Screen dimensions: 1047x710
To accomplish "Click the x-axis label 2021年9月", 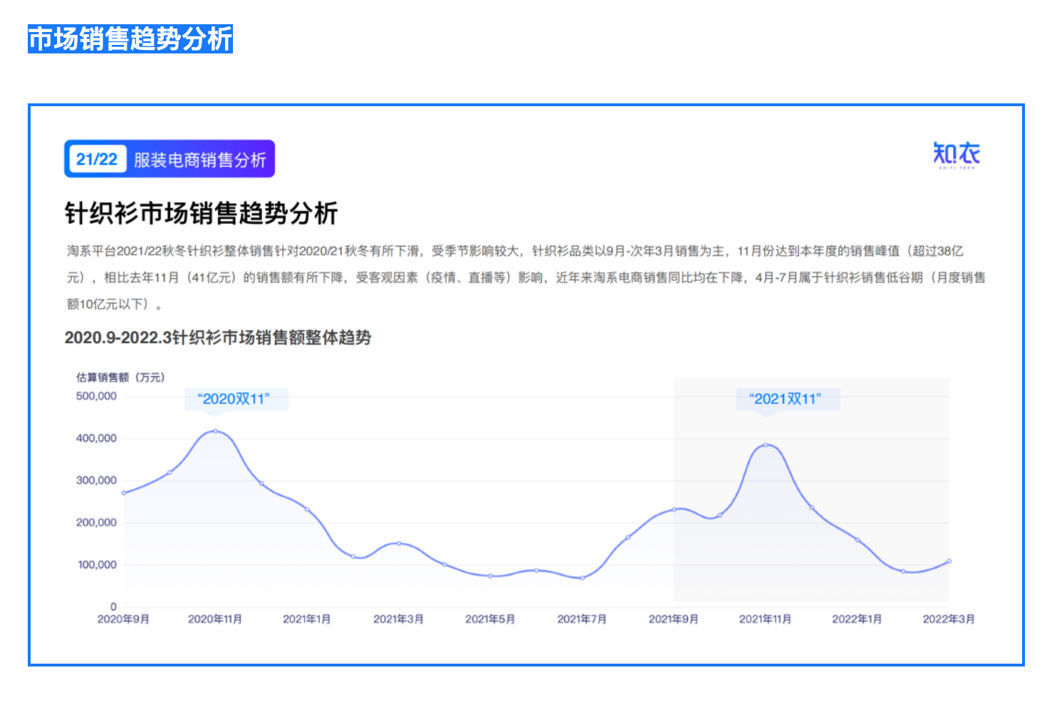I will [674, 619].
